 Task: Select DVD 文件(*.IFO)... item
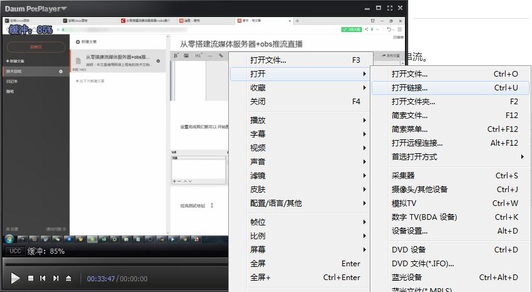[450, 264]
